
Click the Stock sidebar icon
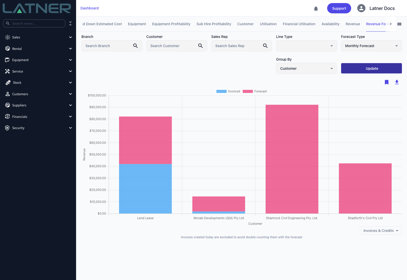pos(8,82)
